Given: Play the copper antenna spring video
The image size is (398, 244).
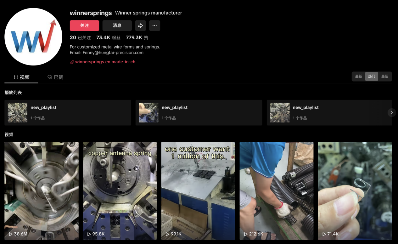Looking at the screenshot, I should coord(120,190).
